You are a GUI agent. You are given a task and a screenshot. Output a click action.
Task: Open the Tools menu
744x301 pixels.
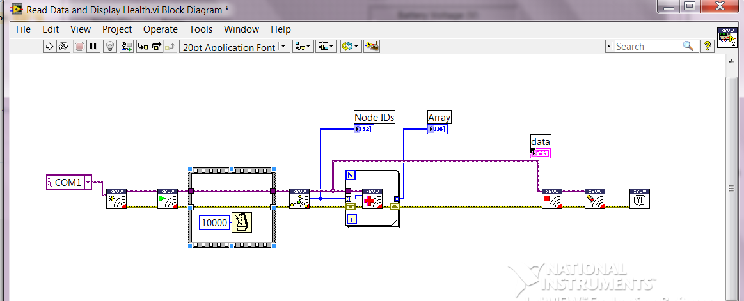201,29
